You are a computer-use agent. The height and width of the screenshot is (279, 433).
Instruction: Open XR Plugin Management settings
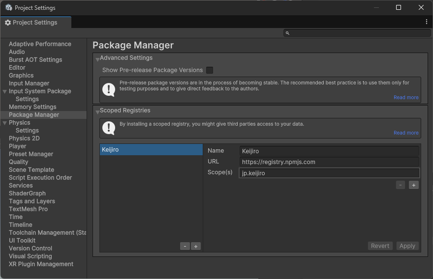click(x=41, y=264)
